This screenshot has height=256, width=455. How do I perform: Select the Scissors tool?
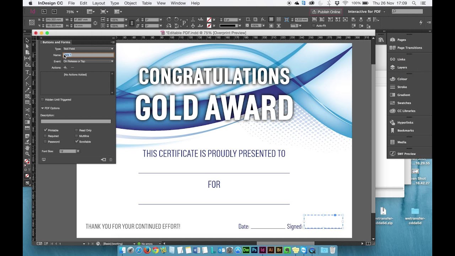click(x=27, y=110)
